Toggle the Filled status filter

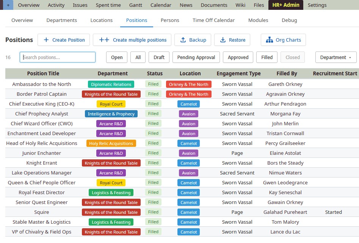pyautogui.click(x=267, y=58)
